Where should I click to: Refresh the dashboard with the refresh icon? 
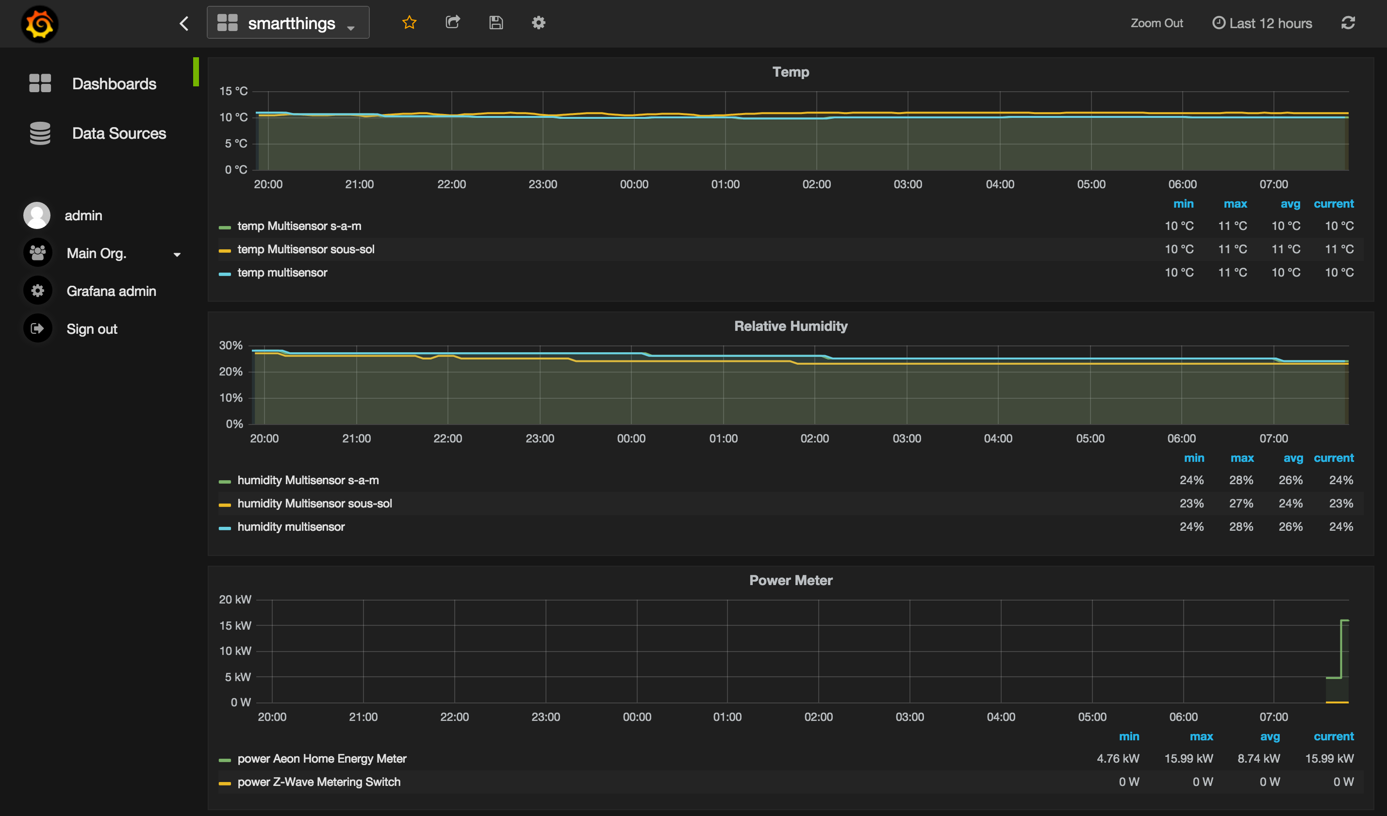pyautogui.click(x=1347, y=23)
